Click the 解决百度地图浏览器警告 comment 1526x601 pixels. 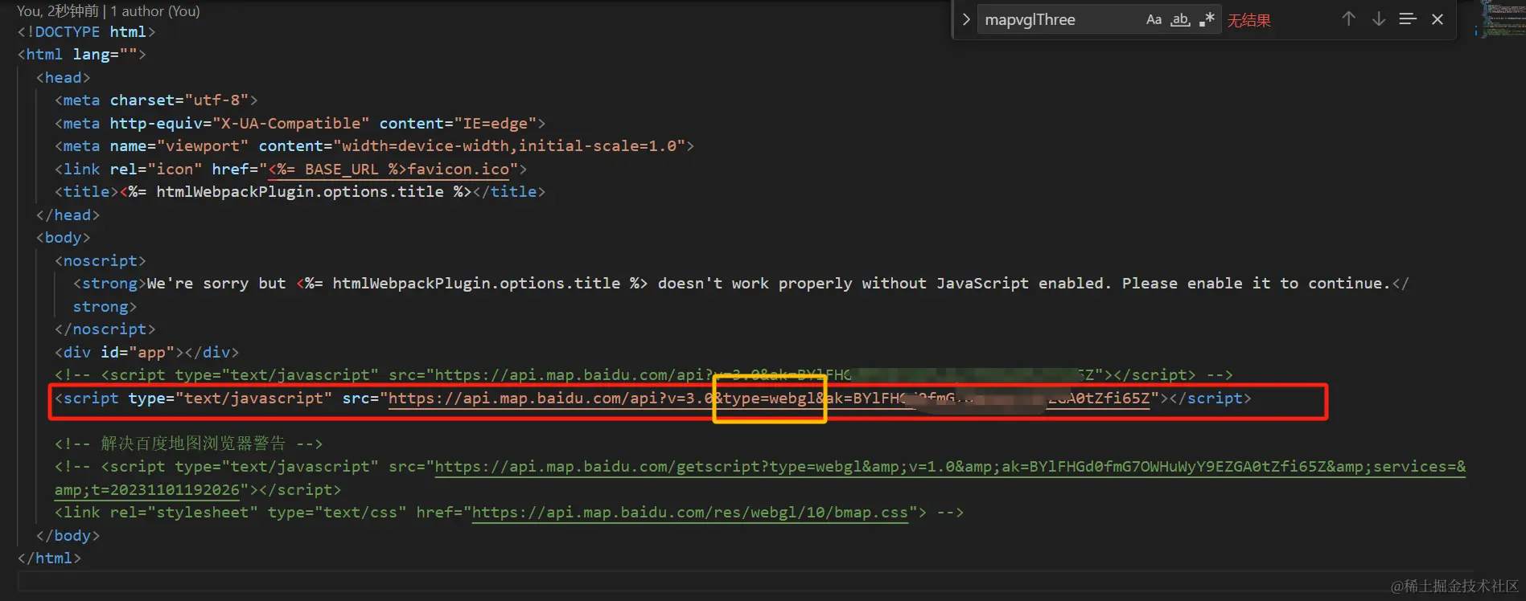(188, 444)
